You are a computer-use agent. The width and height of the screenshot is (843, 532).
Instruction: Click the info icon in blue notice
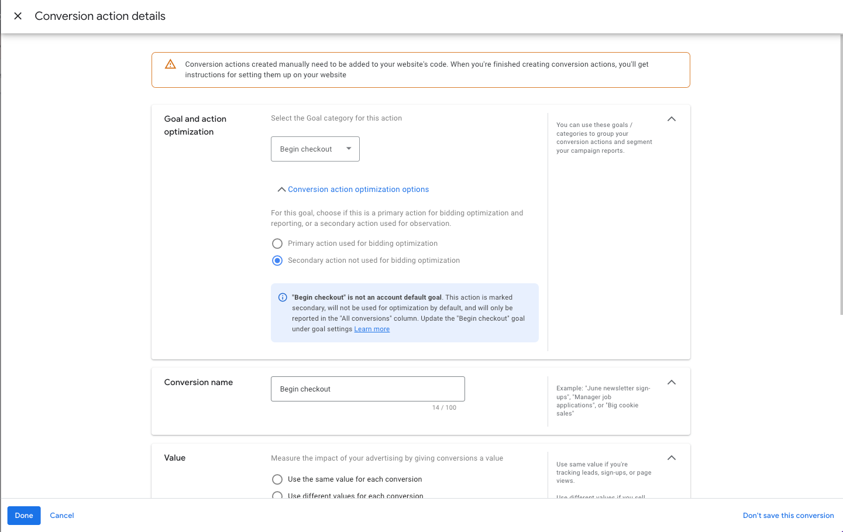pos(283,297)
